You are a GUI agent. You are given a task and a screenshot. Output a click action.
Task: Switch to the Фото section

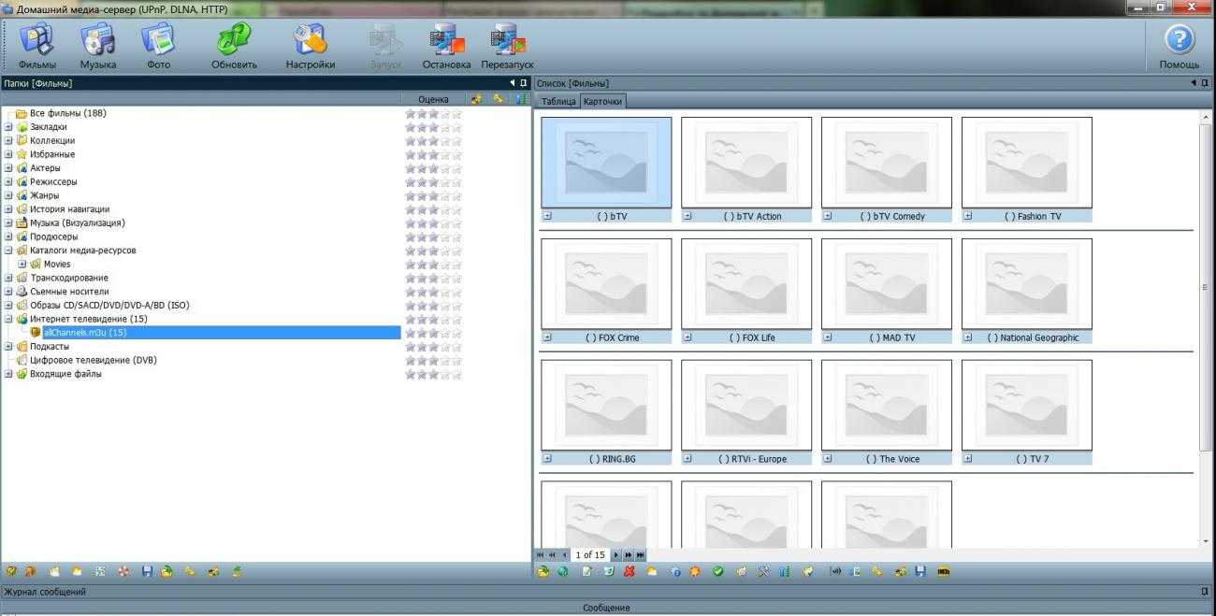(158, 46)
